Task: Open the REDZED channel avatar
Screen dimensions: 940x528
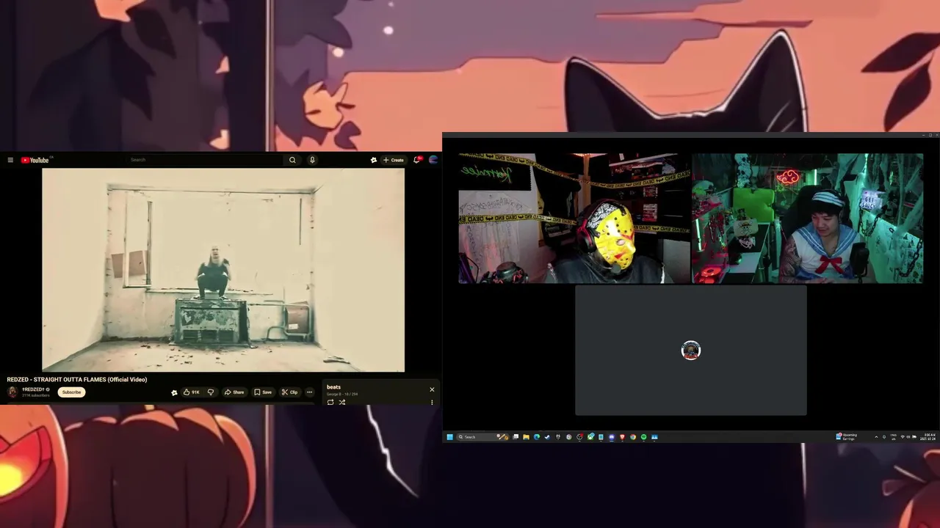Action: click(12, 392)
